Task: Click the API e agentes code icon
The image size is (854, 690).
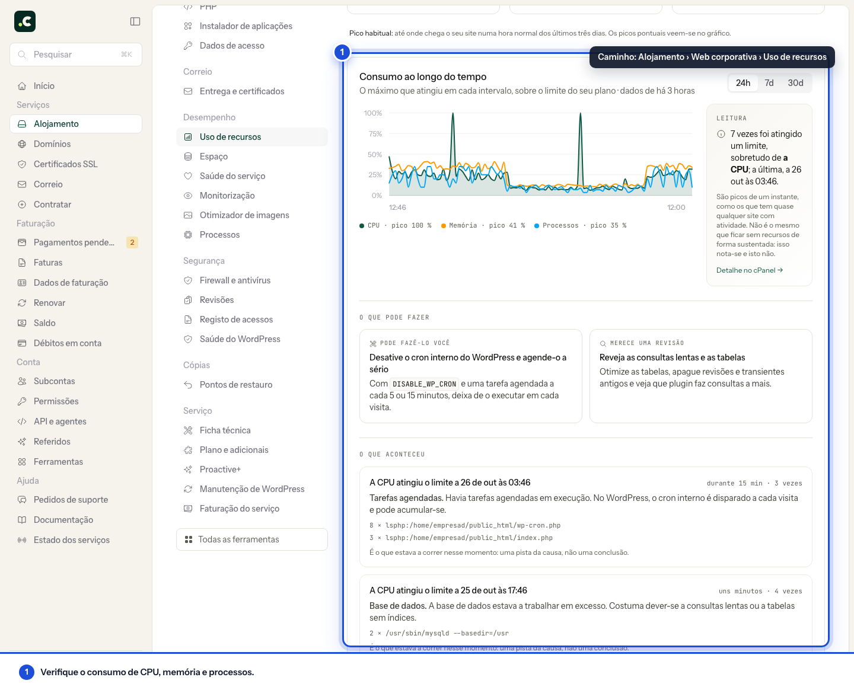Action: tap(22, 421)
